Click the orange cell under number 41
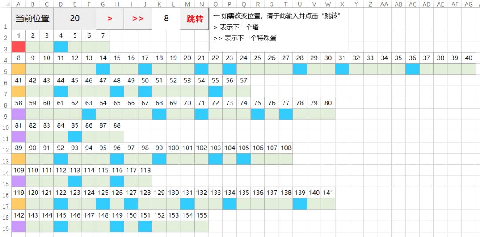480x237 pixels. pos(19,92)
